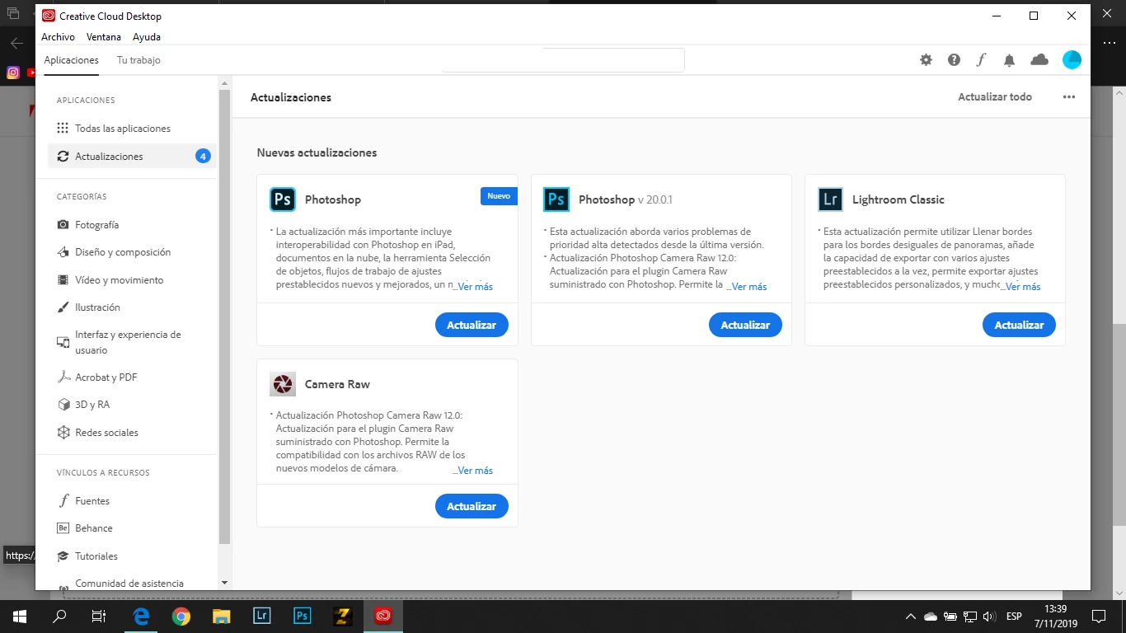Screen dimensions: 1126x633
Task: Open the notifications bell icon
Action: [1009, 60]
